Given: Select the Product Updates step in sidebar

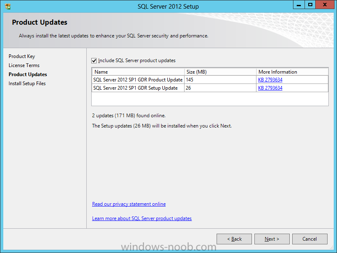Looking at the screenshot, I should pos(28,74).
